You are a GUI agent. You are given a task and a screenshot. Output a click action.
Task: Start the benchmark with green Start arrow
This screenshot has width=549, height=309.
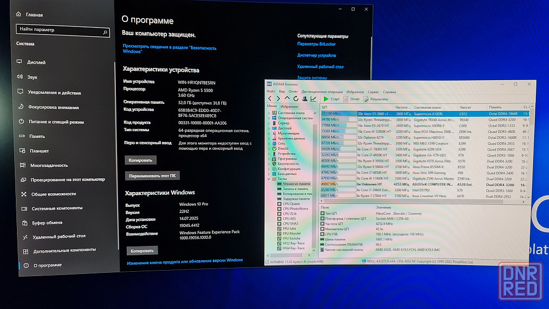331,99
